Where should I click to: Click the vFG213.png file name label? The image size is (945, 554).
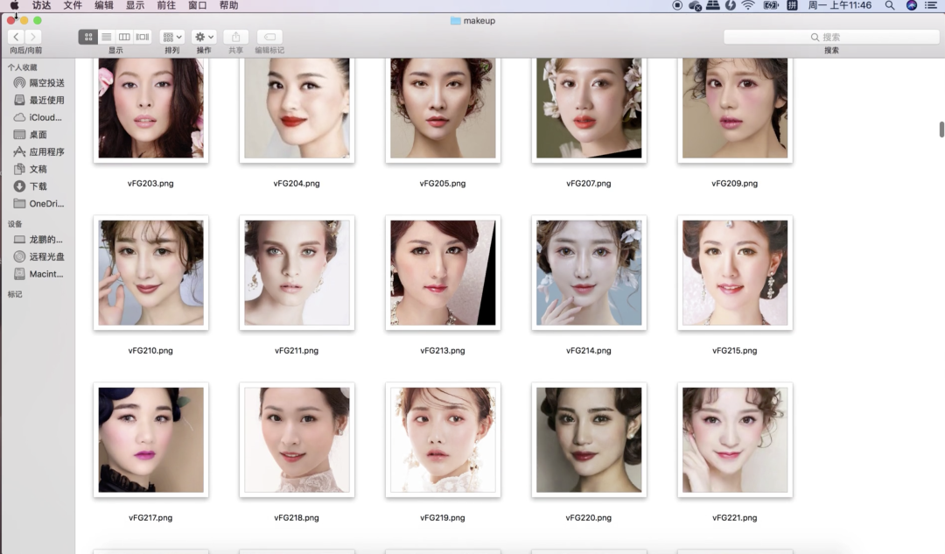(x=443, y=350)
